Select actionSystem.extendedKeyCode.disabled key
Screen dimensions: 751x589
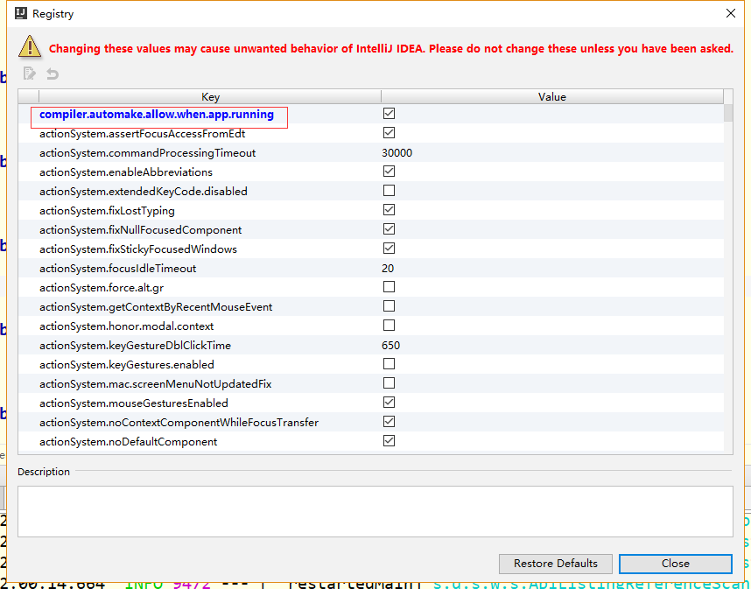[x=144, y=191]
